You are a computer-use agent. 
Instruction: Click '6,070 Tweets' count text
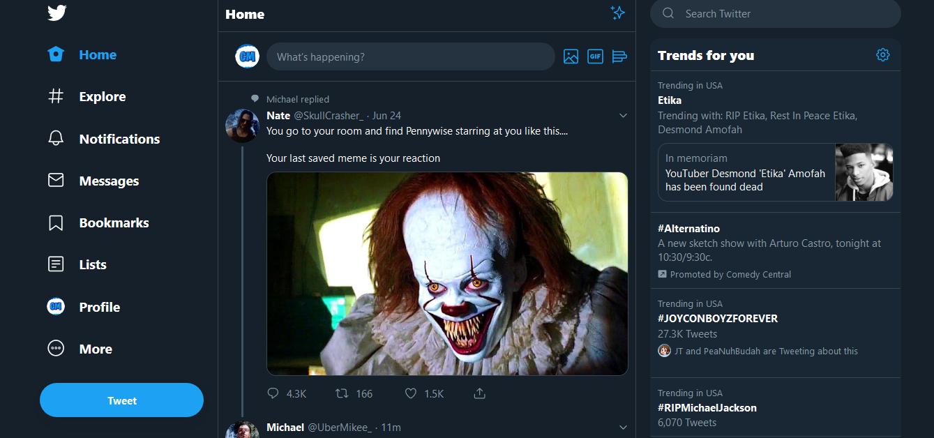coord(687,423)
